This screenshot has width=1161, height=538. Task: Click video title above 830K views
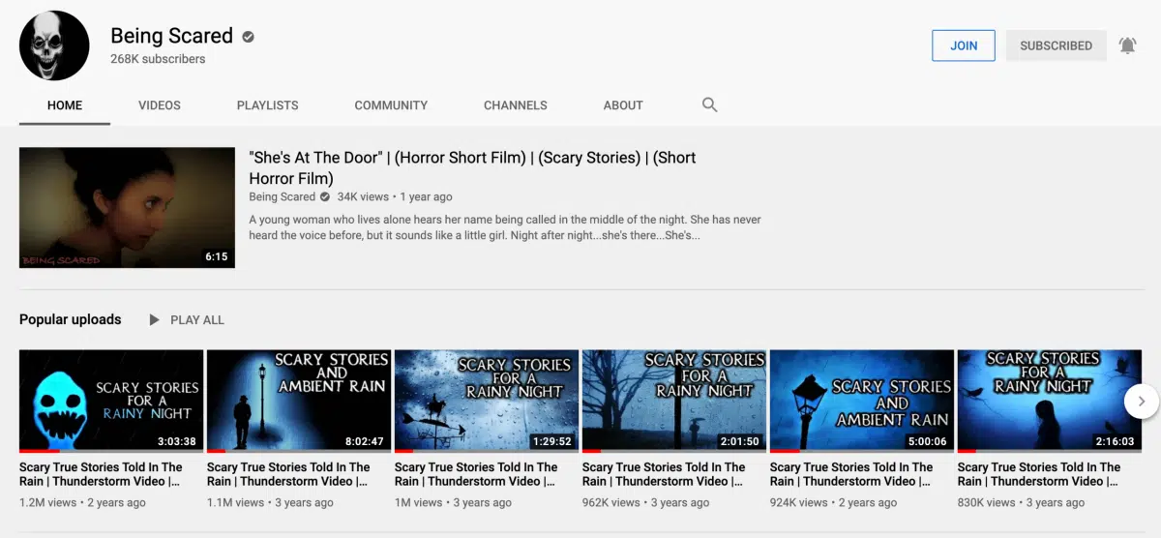pos(1039,474)
